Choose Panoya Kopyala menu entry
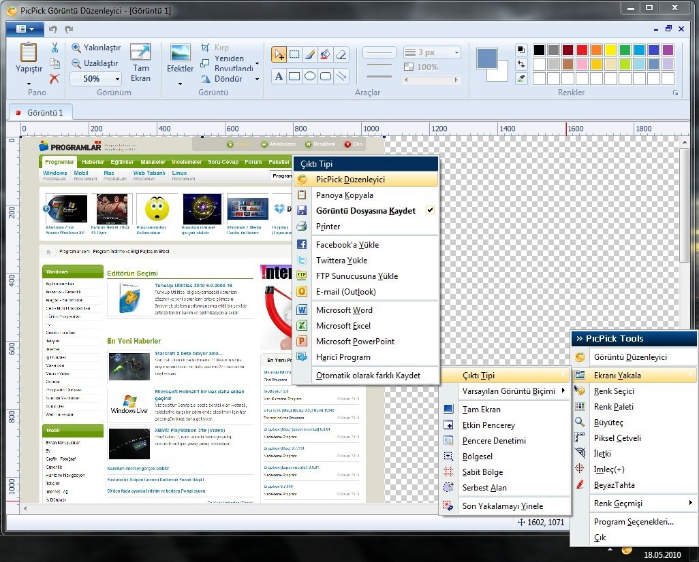Screen dimensions: 699x562 (x=366, y=195)
